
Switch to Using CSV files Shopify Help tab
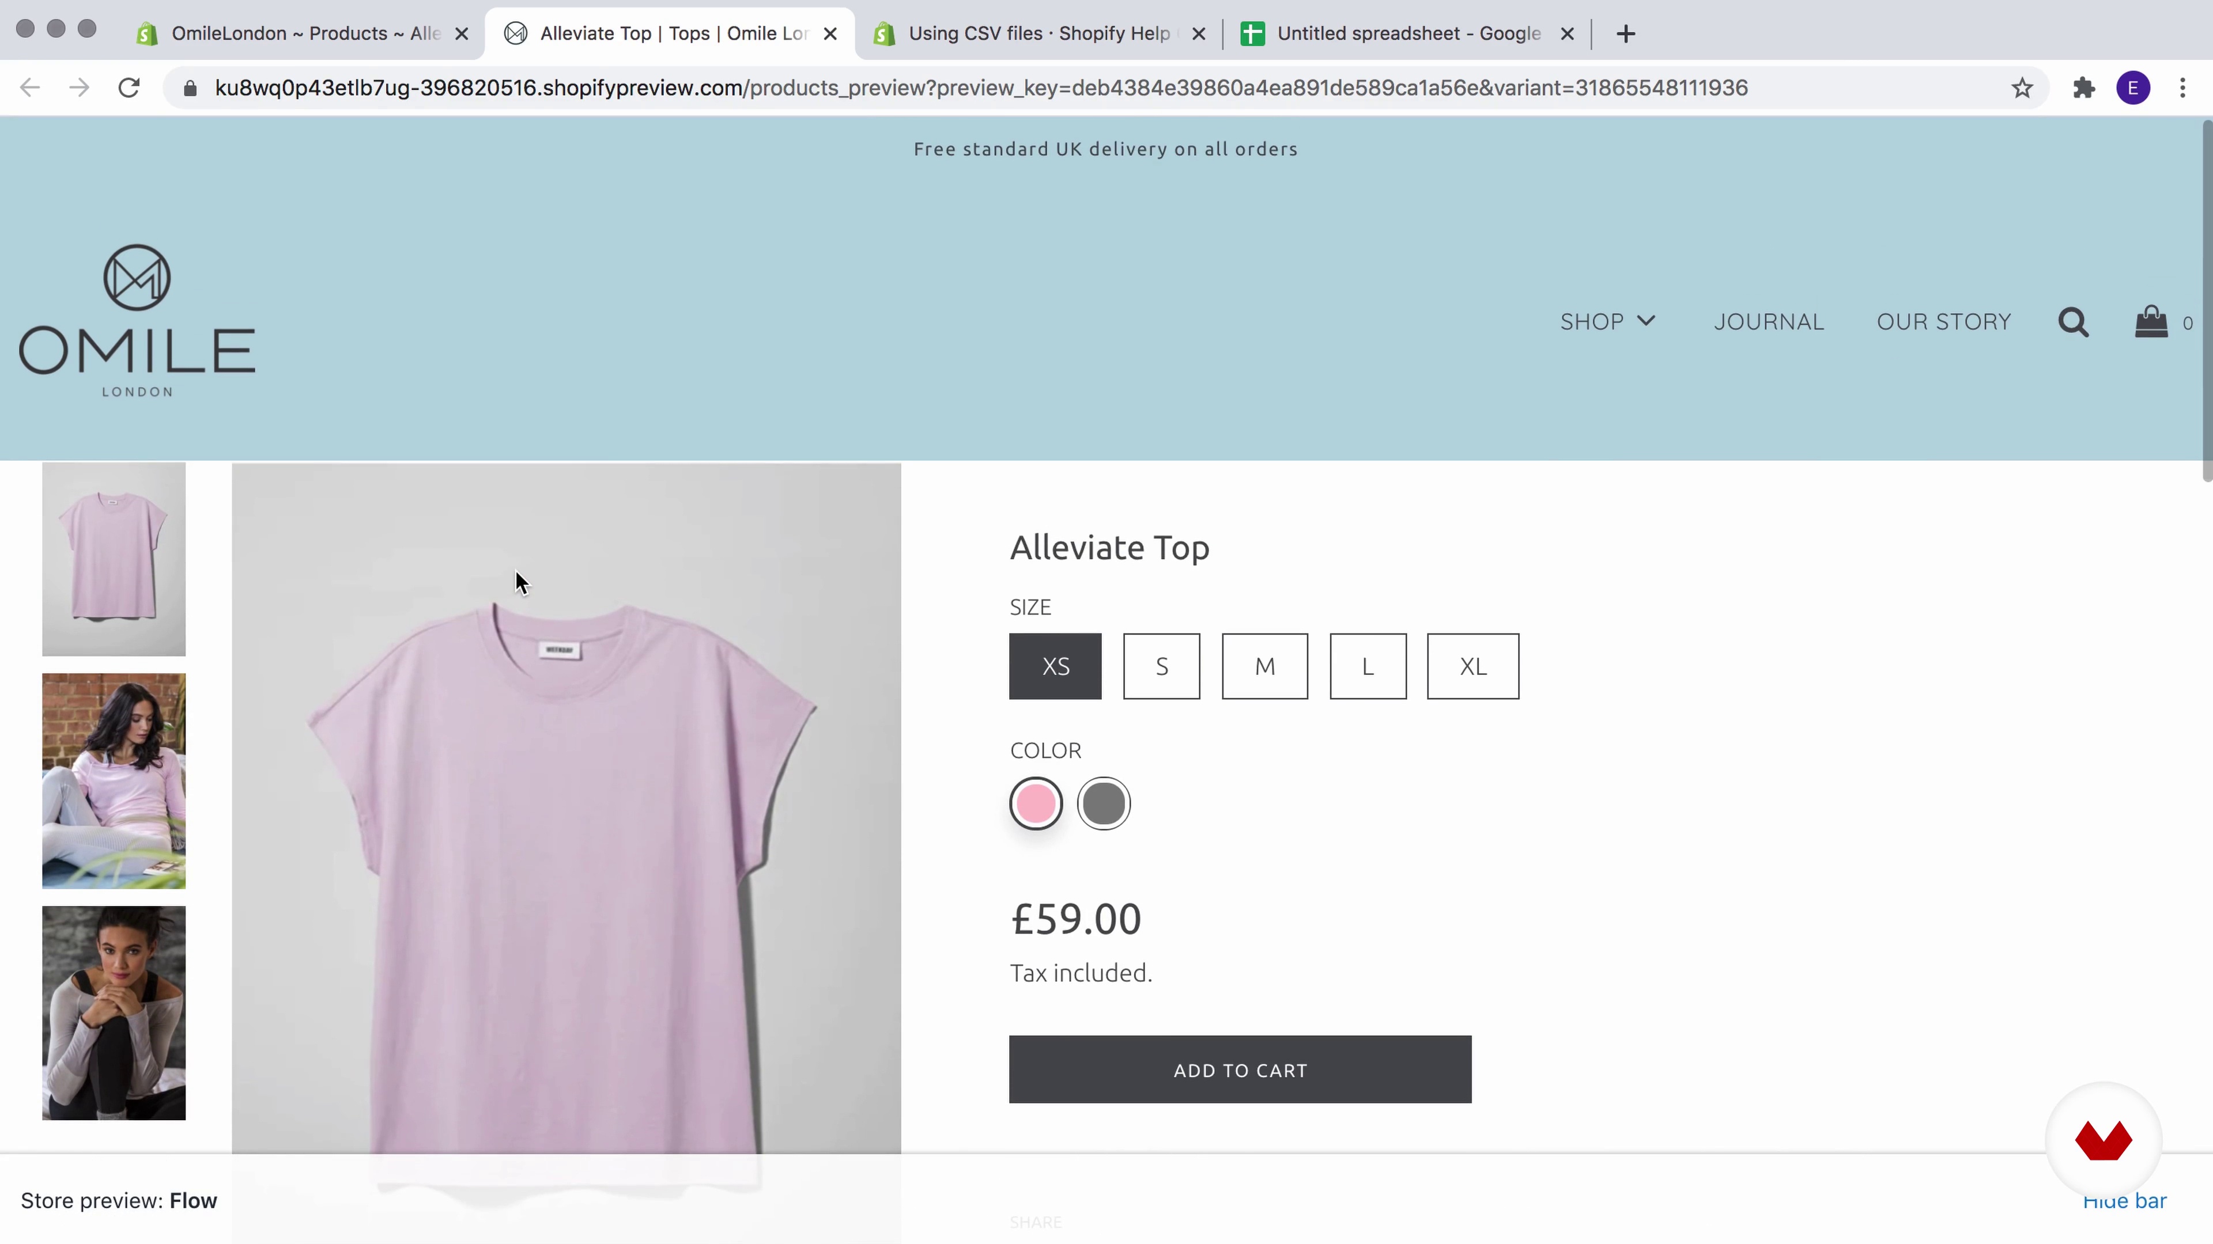point(1038,33)
